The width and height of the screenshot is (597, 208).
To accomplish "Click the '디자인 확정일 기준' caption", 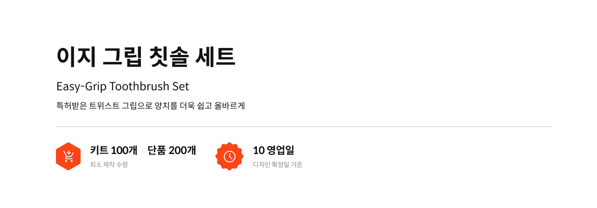I will (278, 165).
